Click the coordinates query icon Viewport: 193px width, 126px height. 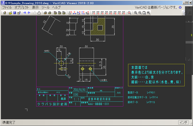coord(83,13)
